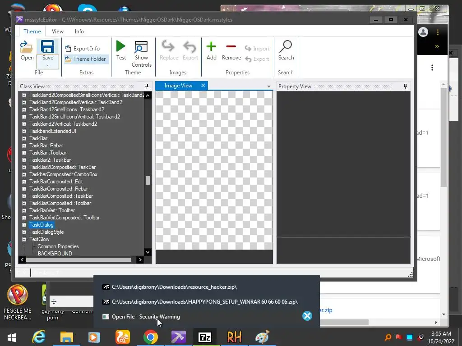The height and width of the screenshot is (346, 462).
Task: Click the Class View scroll up arrow
Action: [x=148, y=96]
